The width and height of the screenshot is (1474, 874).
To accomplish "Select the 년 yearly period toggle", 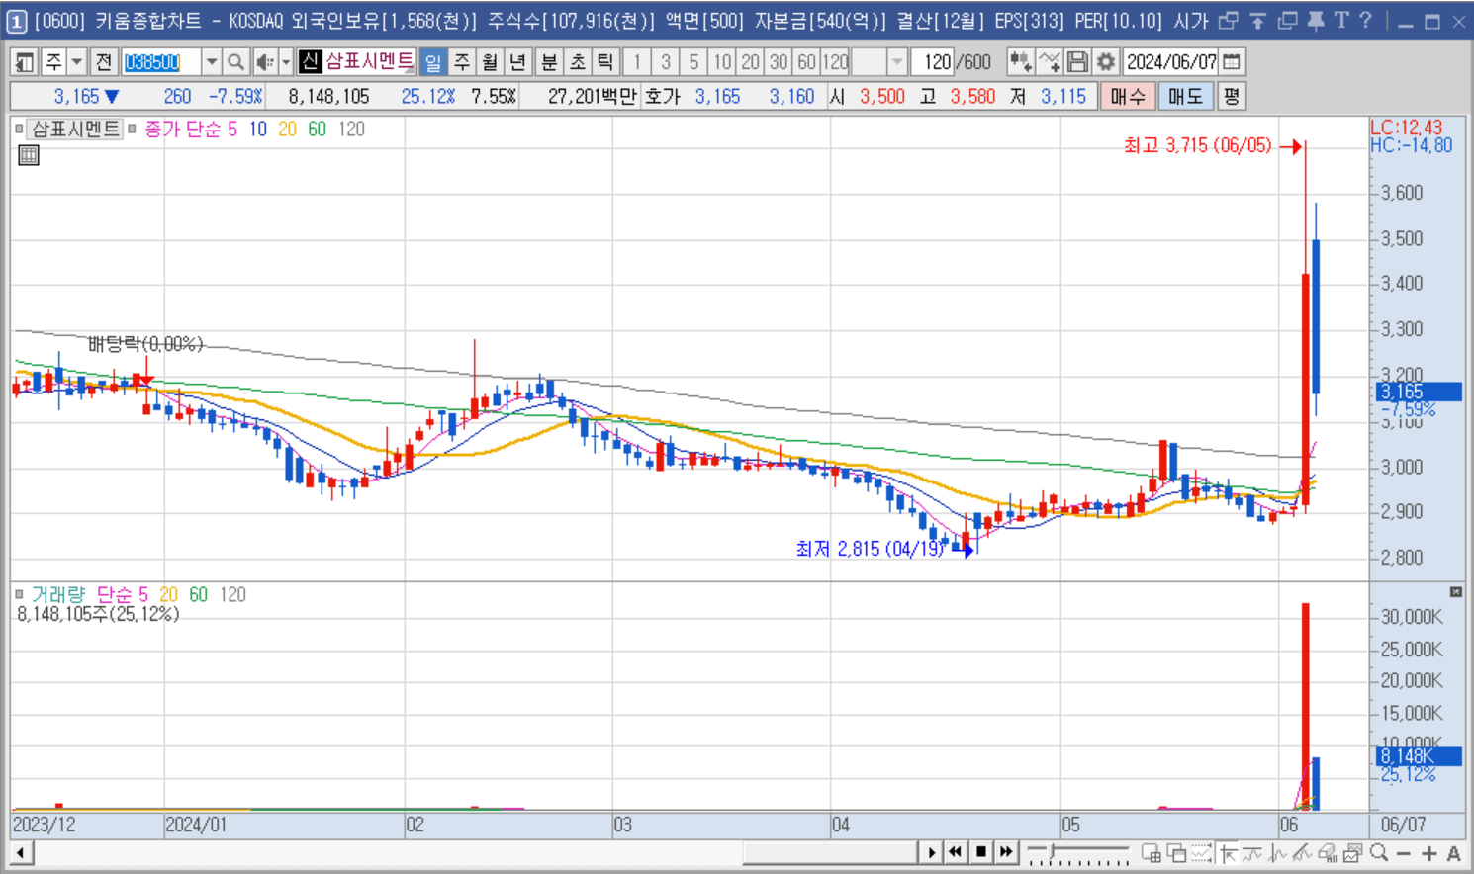I will (516, 62).
